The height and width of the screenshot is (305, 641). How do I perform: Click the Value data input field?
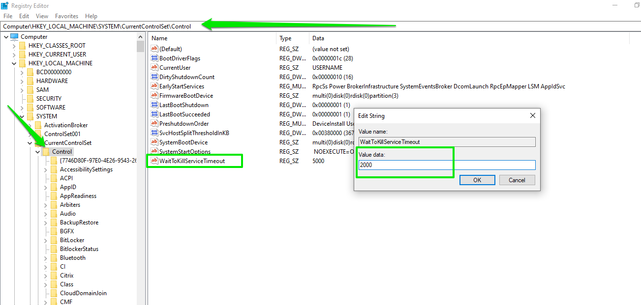click(447, 165)
